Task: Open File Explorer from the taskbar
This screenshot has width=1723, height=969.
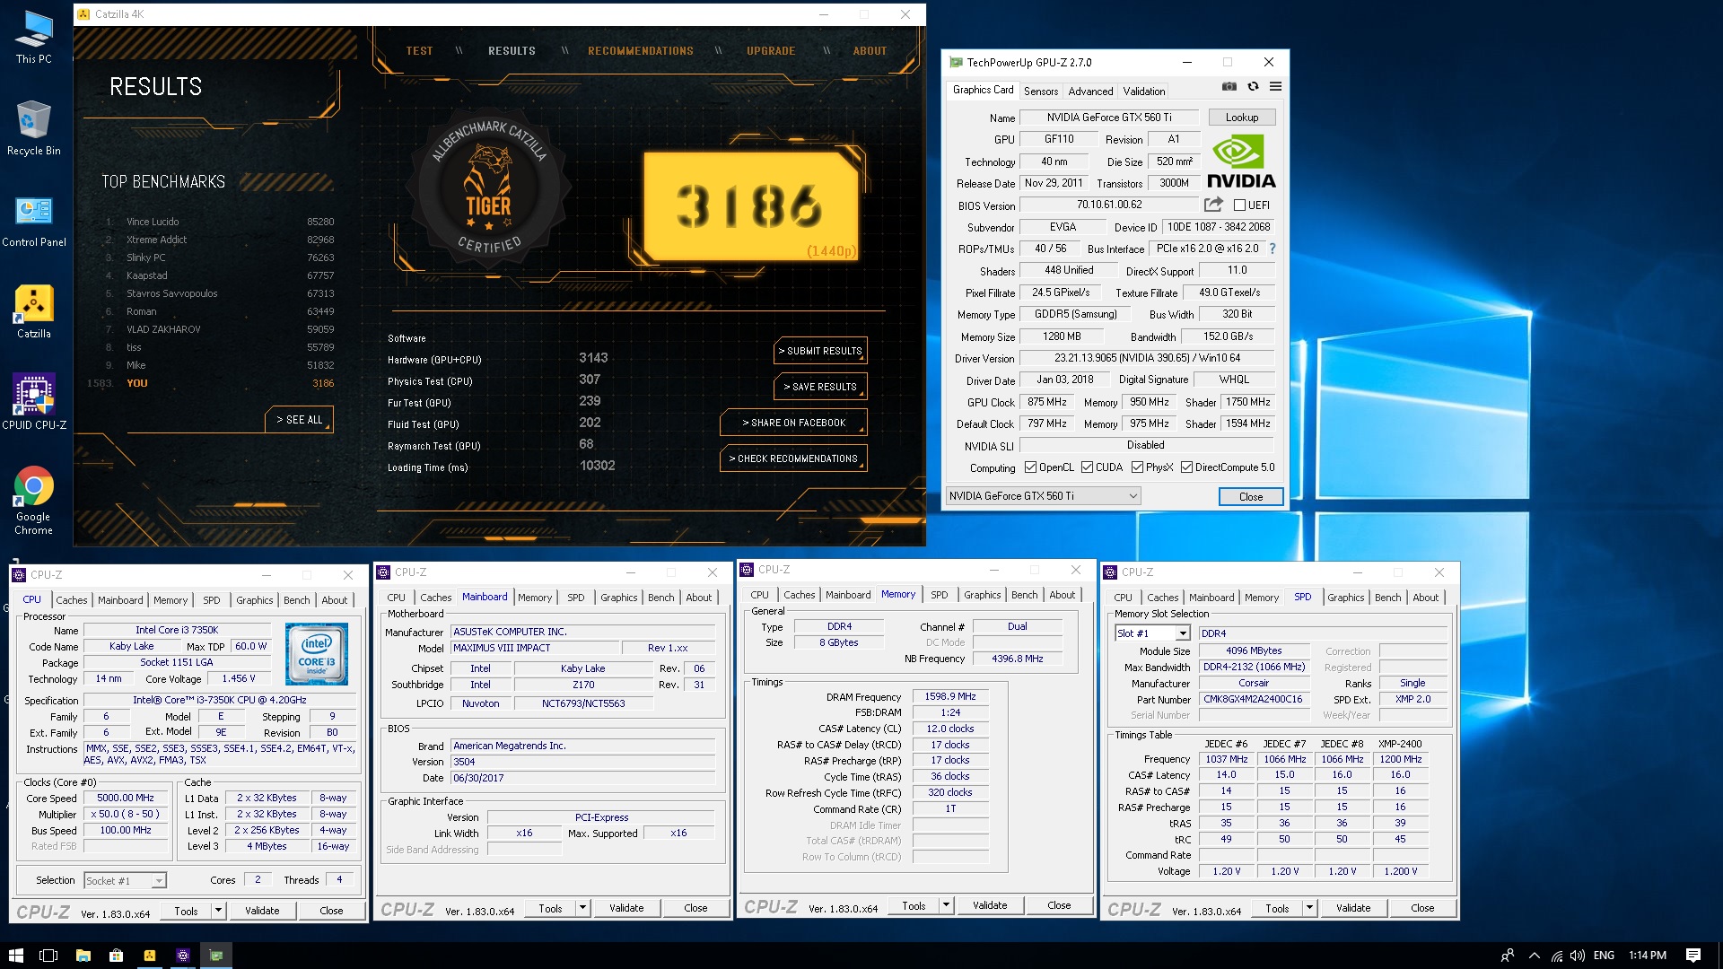Action: coord(83,956)
